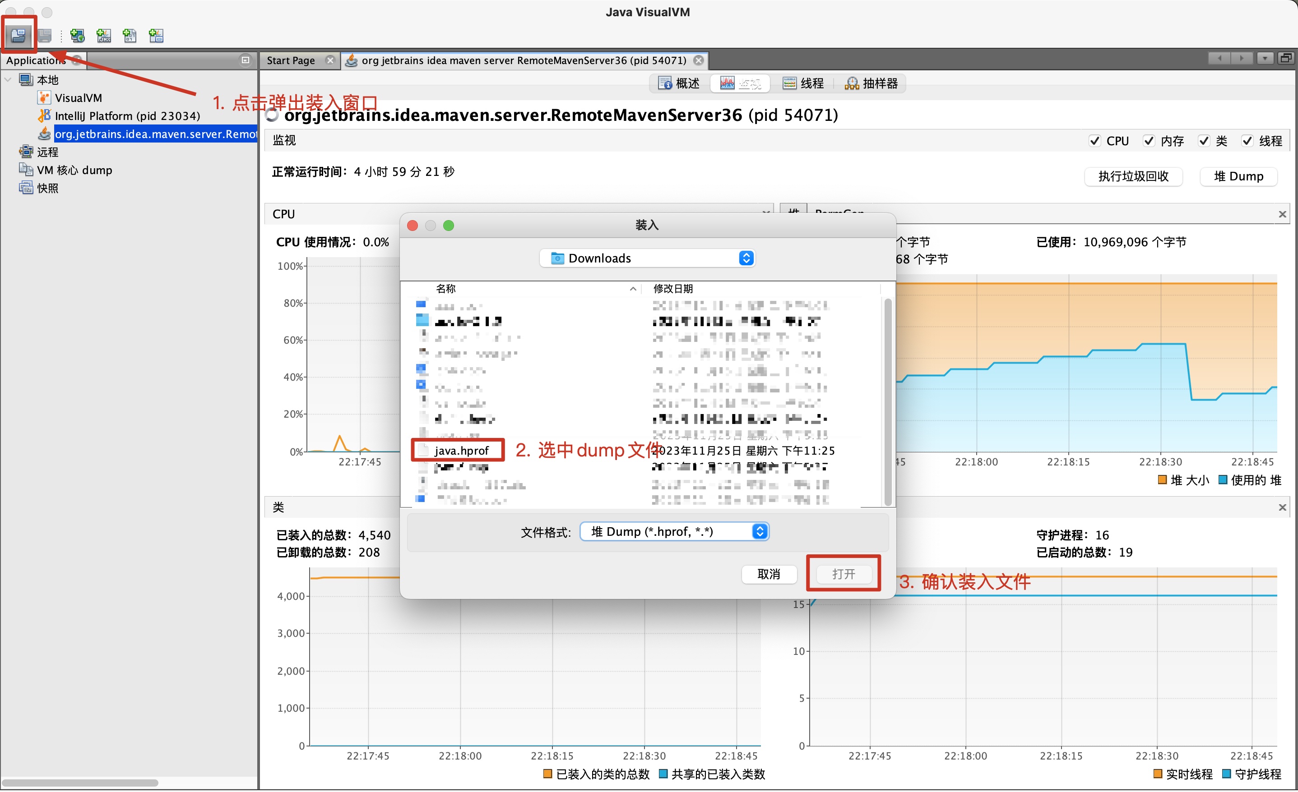Screen dimensions: 1298x792
Task: Uncheck the CPU monitoring checkbox
Action: [1094, 141]
